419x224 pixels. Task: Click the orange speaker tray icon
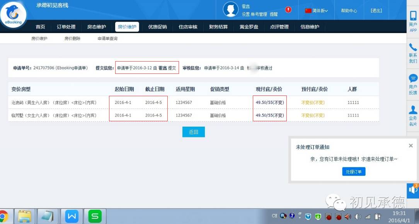(x=347, y=217)
